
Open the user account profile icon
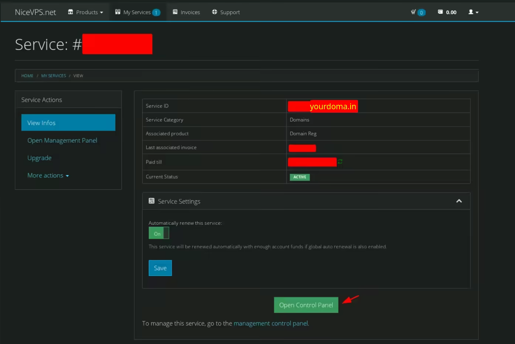point(473,12)
